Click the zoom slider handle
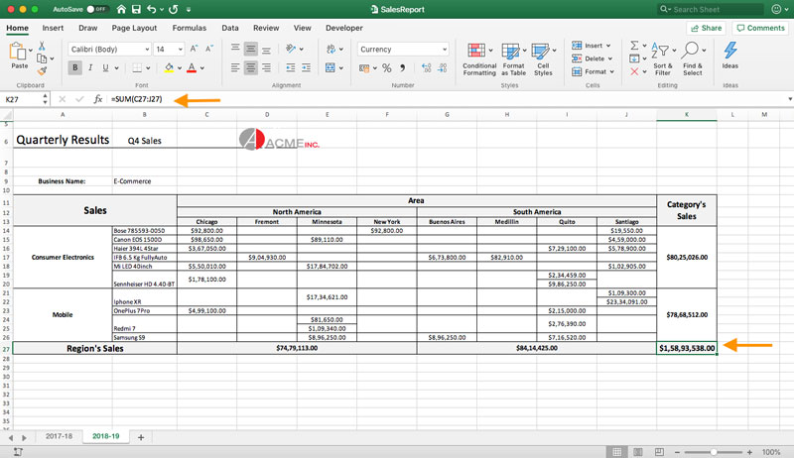This screenshot has height=458, width=794. pyautogui.click(x=714, y=452)
